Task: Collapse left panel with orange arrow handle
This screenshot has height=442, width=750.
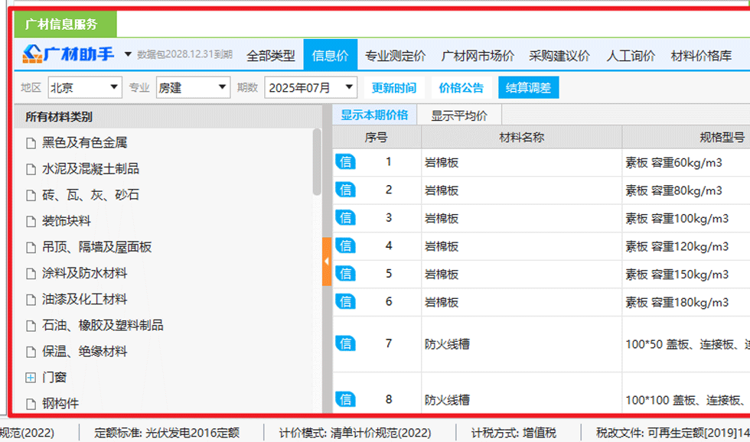Action: [327, 262]
